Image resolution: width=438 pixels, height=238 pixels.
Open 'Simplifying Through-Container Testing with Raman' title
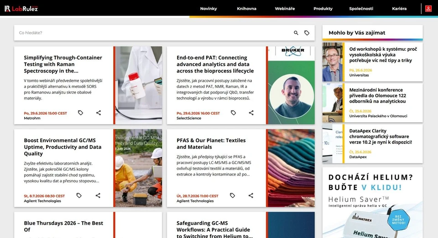click(63, 64)
